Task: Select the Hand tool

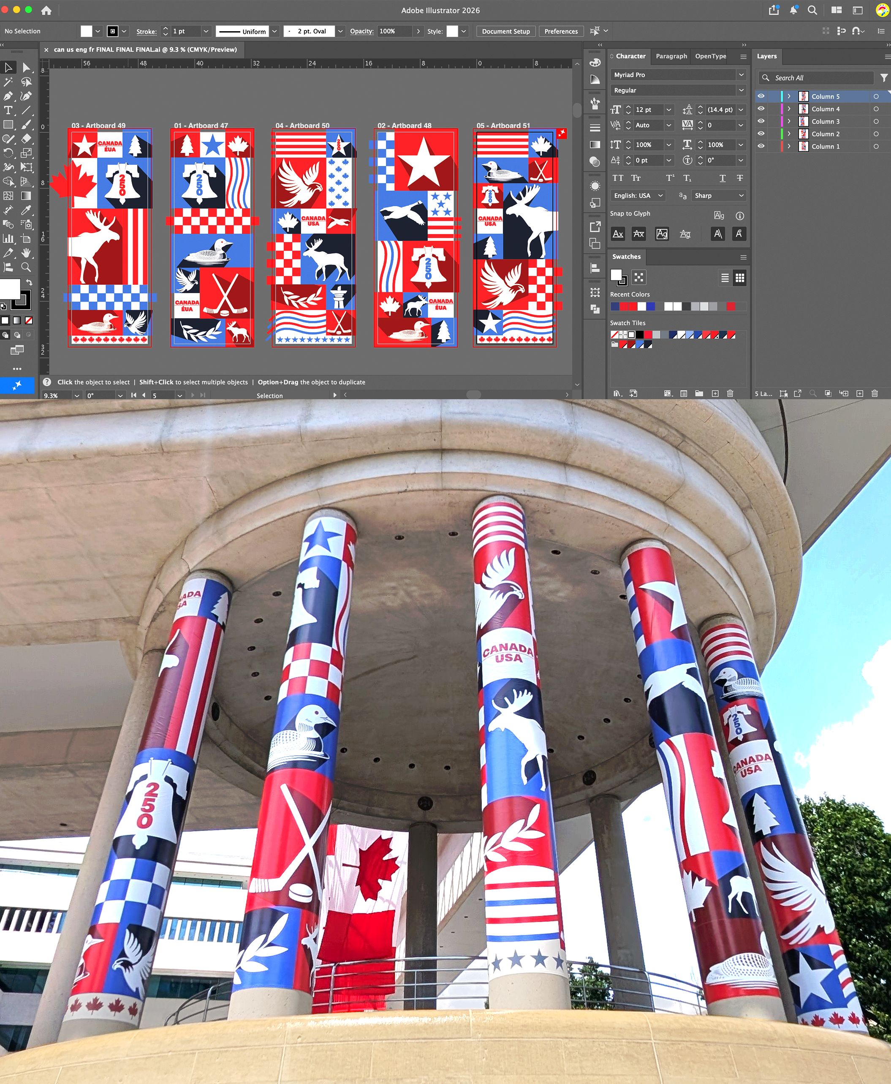Action: pos(27,253)
